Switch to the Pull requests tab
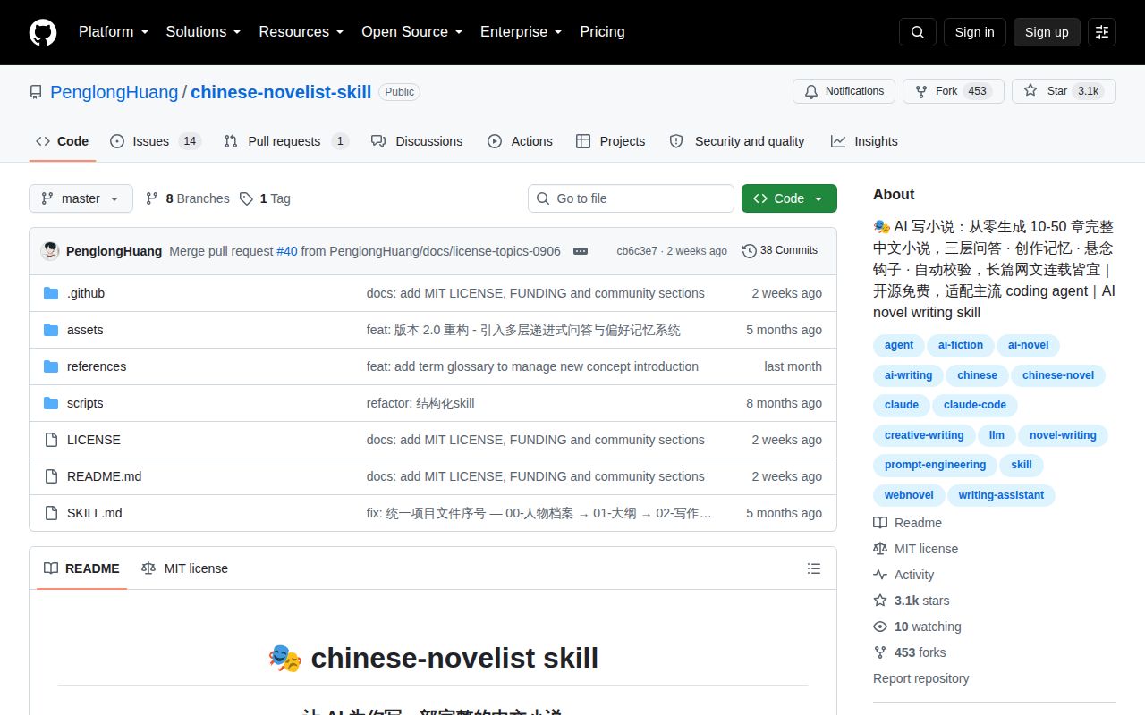Image resolution: width=1145 pixels, height=715 pixels. pyautogui.click(x=286, y=141)
